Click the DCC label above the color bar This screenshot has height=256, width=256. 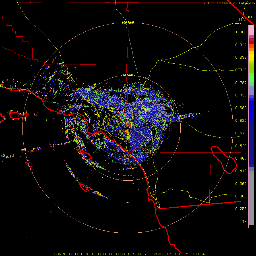tap(250, 17)
